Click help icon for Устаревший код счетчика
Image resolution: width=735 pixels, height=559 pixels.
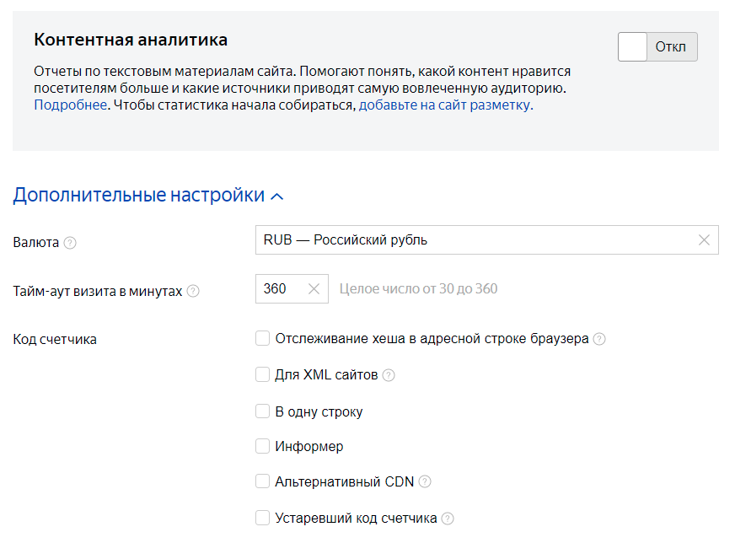[x=448, y=519]
